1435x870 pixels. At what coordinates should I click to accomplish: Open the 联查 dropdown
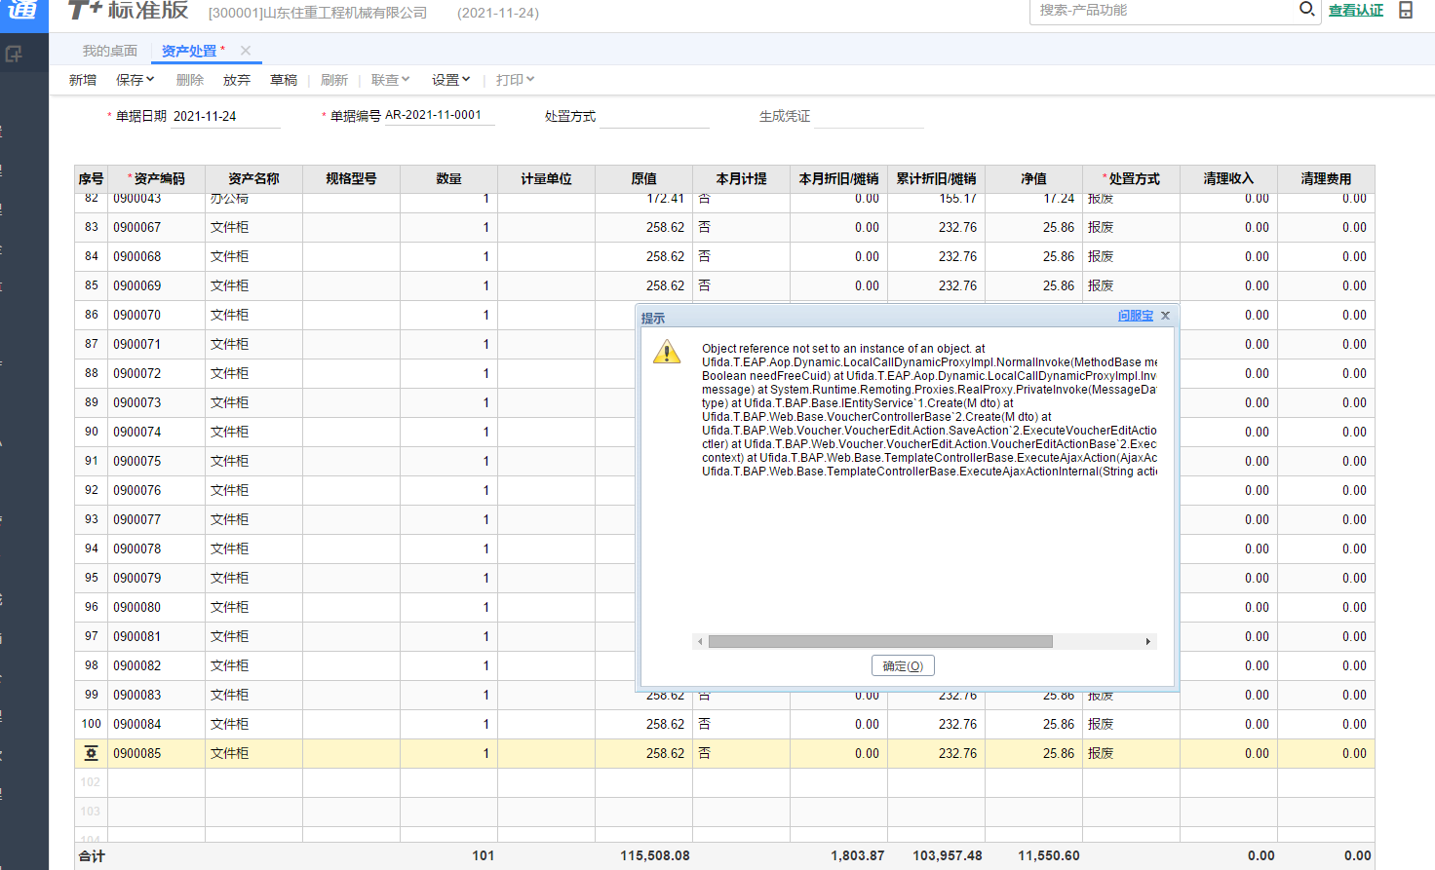pyautogui.click(x=391, y=80)
